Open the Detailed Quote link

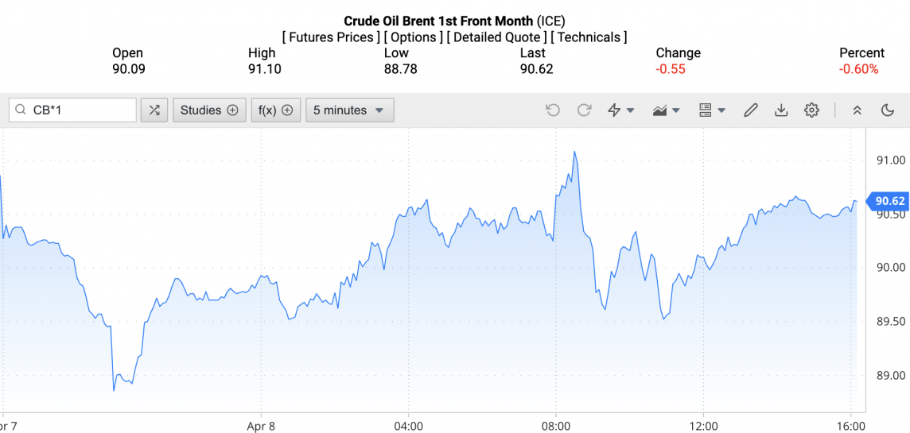[496, 37]
